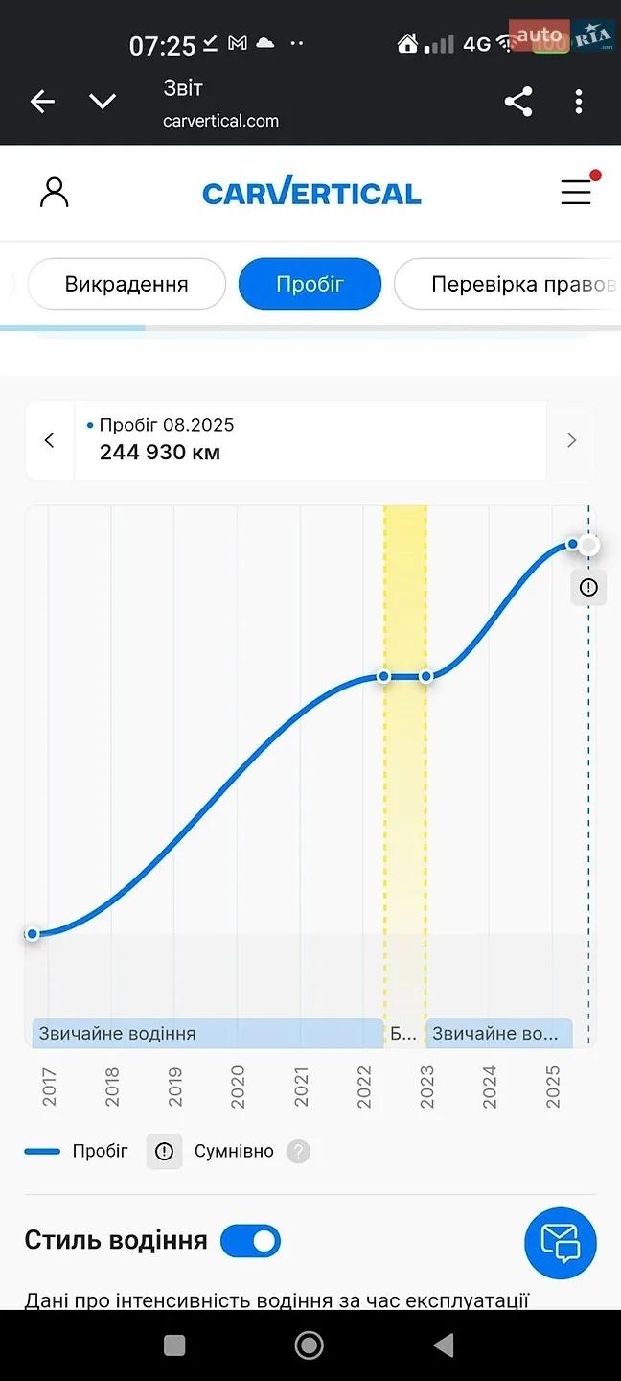
Task: Tap the browser back arrow
Action: [42, 102]
